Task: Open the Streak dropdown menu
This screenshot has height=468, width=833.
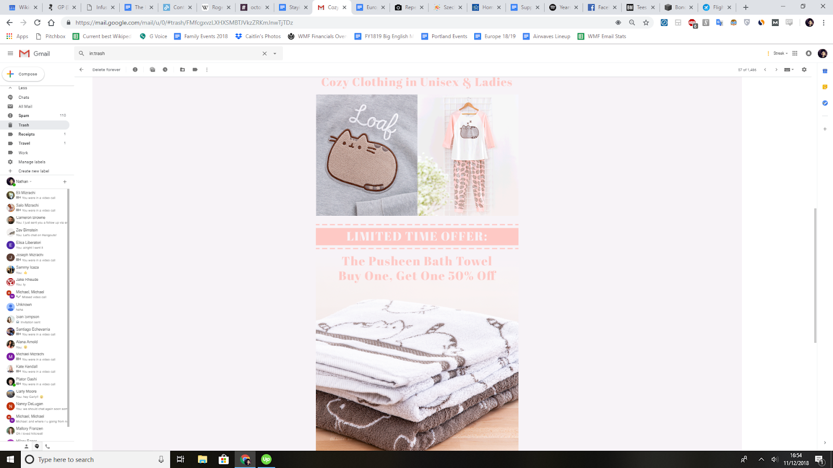Action: pos(780,54)
